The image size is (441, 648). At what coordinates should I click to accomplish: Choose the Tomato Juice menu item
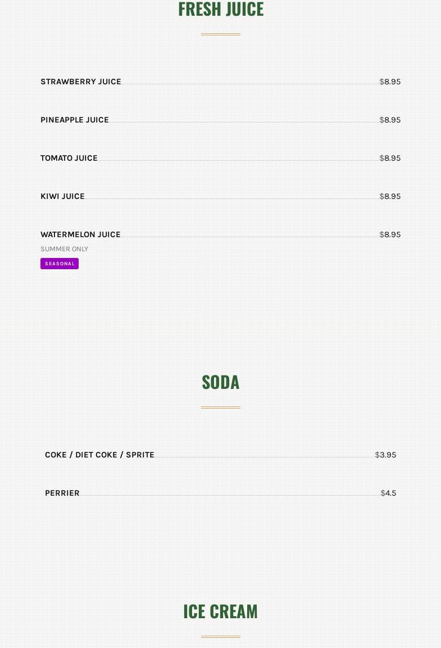tap(69, 158)
